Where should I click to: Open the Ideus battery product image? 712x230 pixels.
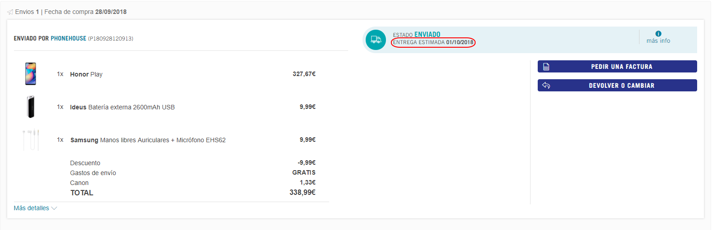pyautogui.click(x=31, y=107)
